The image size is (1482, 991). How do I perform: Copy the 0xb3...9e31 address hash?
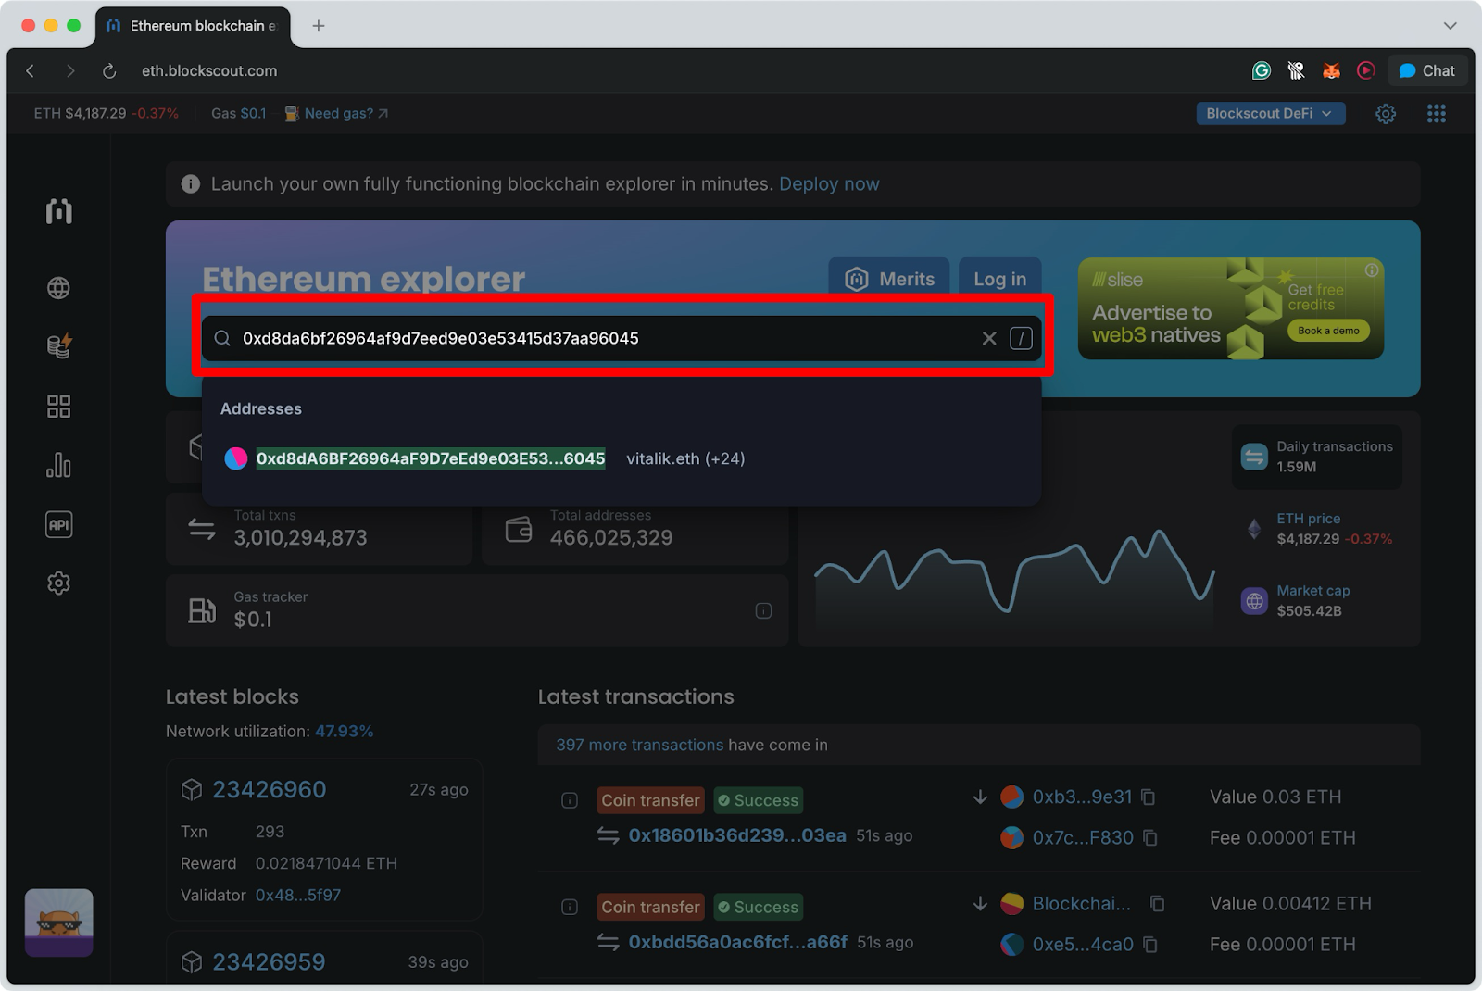(1148, 797)
